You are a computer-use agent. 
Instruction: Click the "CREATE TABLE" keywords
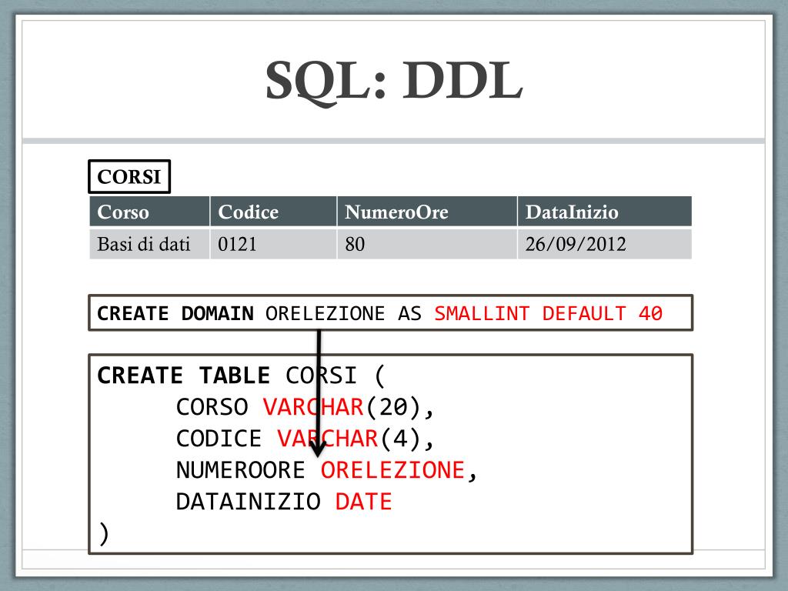tap(183, 376)
